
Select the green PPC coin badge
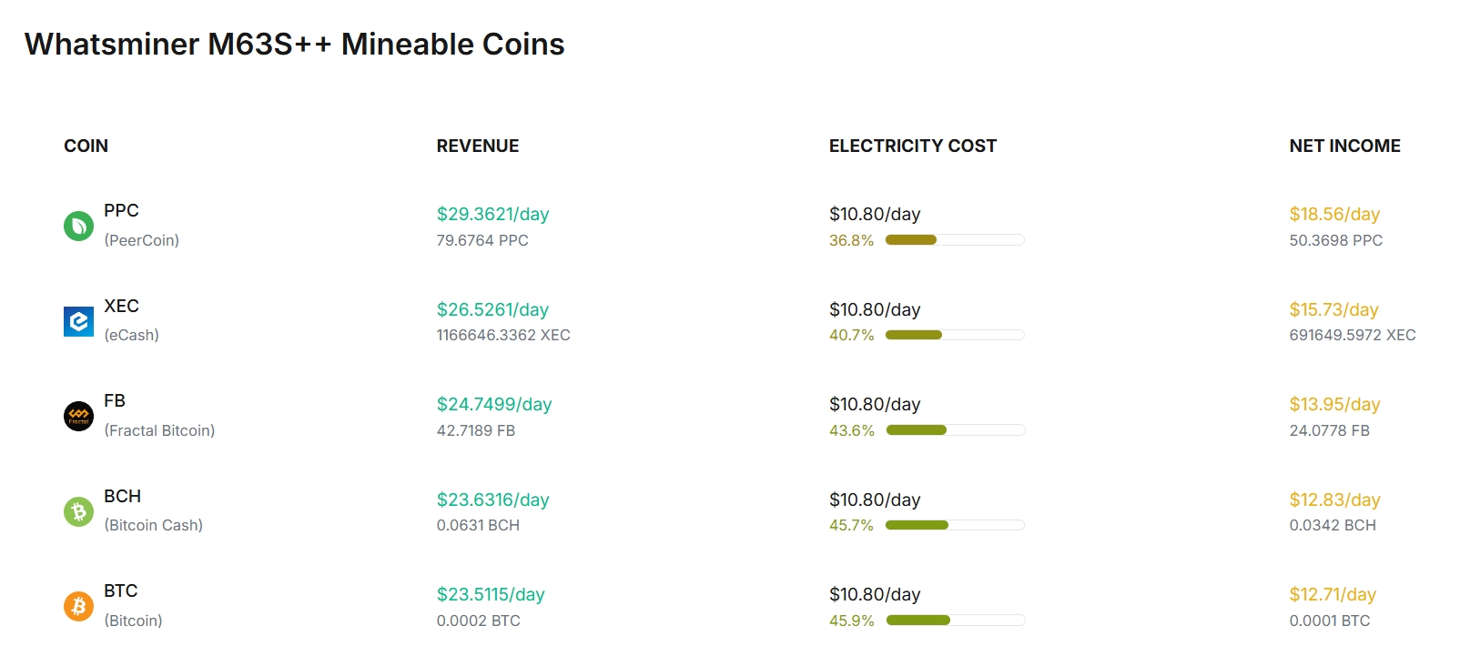point(77,225)
